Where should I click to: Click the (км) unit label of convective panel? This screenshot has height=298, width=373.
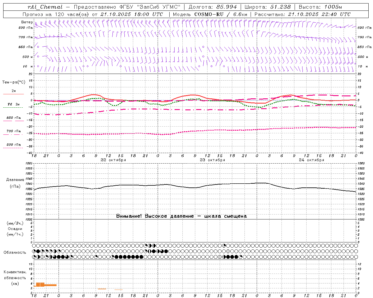tap(15, 283)
